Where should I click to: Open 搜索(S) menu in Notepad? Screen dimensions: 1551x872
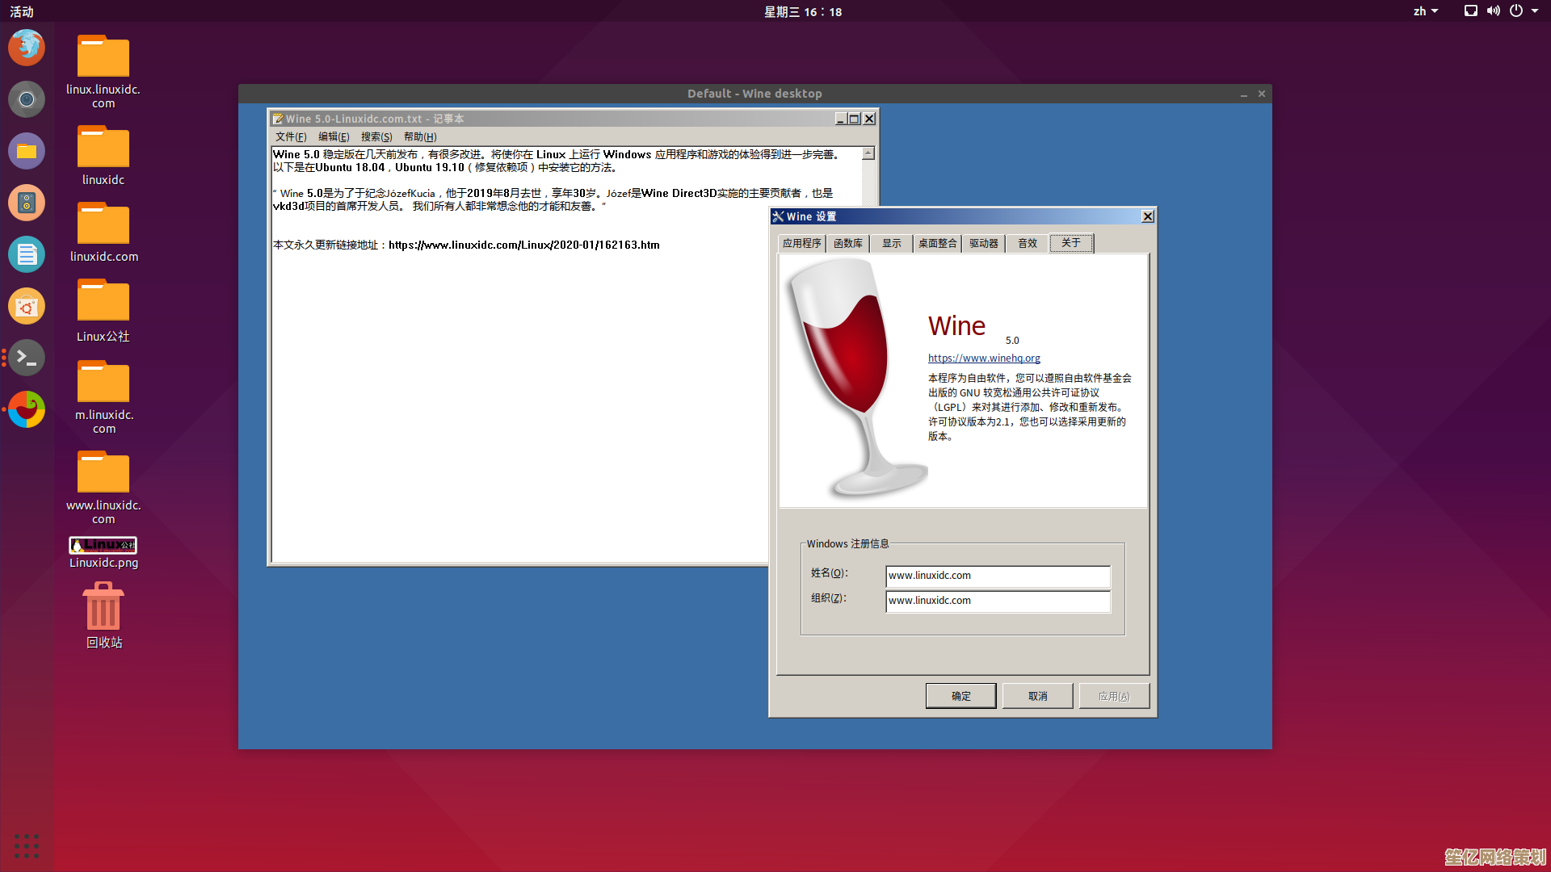click(376, 137)
